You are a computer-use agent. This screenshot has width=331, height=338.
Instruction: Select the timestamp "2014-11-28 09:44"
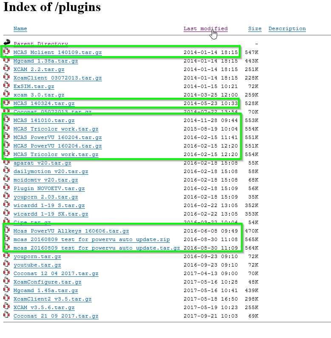pos(210,120)
